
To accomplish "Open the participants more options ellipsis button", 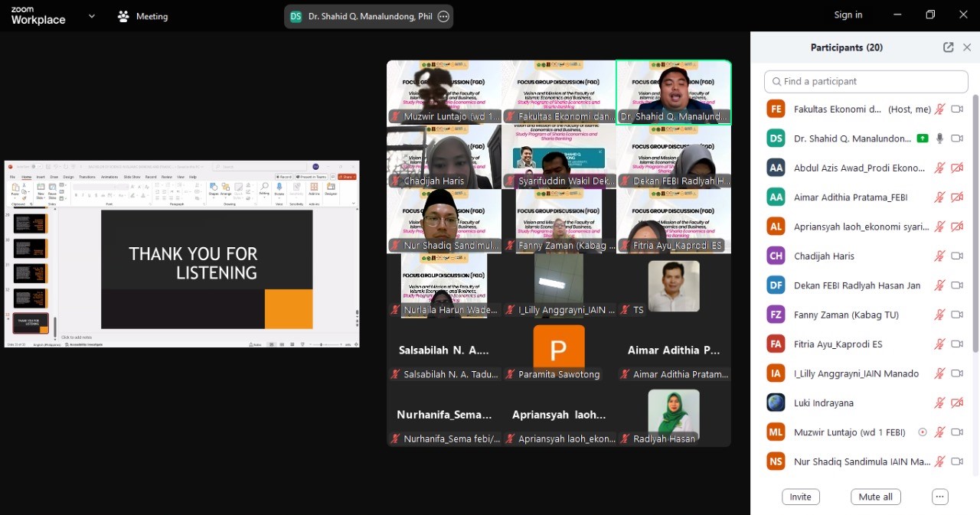I will pos(940,497).
